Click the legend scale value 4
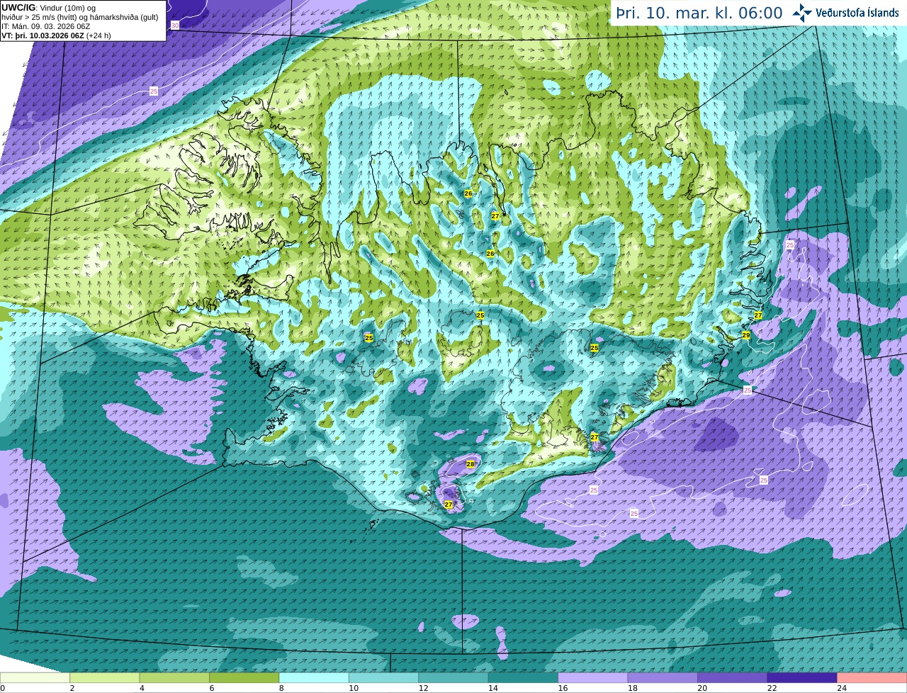The image size is (907, 693). pyautogui.click(x=142, y=688)
